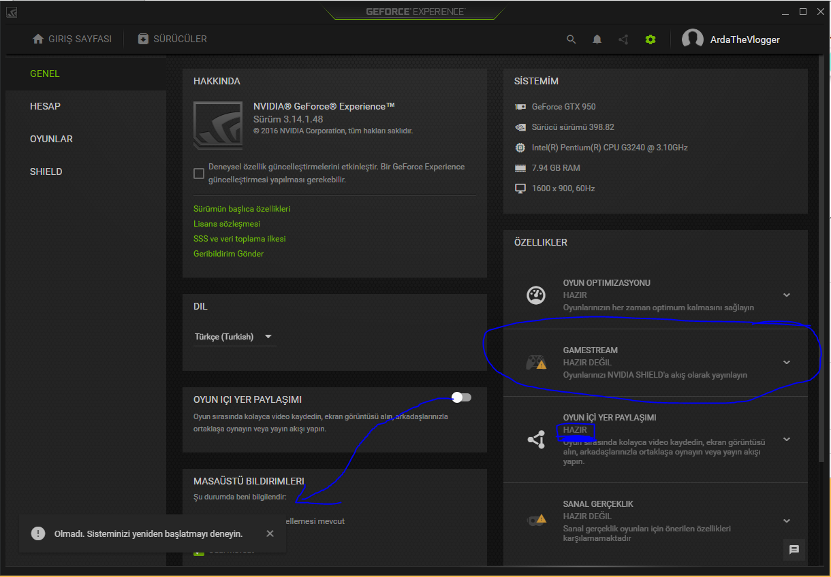This screenshot has height=577, width=831.
Task: Click the large NVIDIA logo in Hakkında
Action: point(218,125)
